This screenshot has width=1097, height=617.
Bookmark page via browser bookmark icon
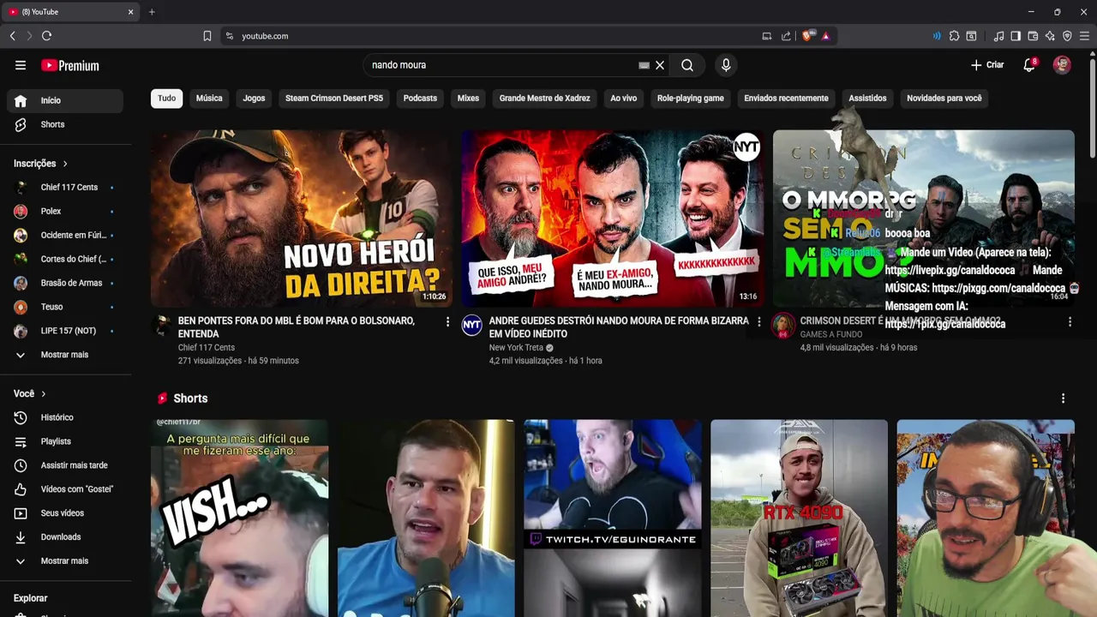click(x=207, y=36)
